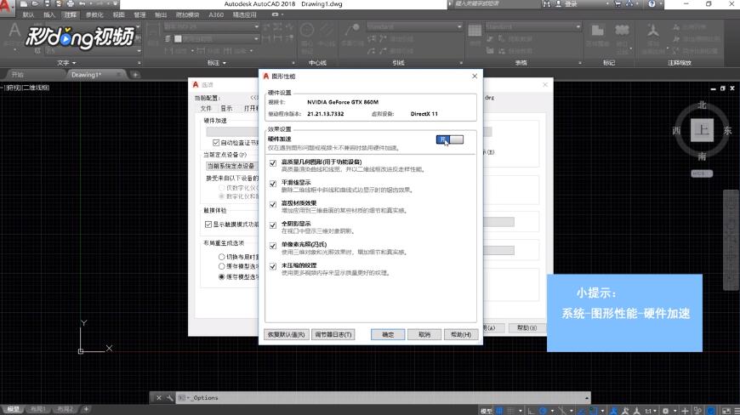Viewport: 740px width, 415px height.
Task: Uncheck high quality geometry checkbox
Action: (x=273, y=163)
